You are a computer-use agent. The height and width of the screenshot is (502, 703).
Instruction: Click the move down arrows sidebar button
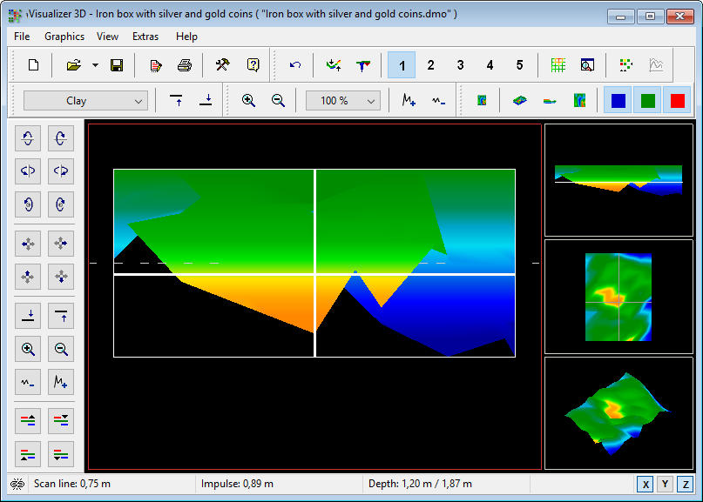(61, 277)
